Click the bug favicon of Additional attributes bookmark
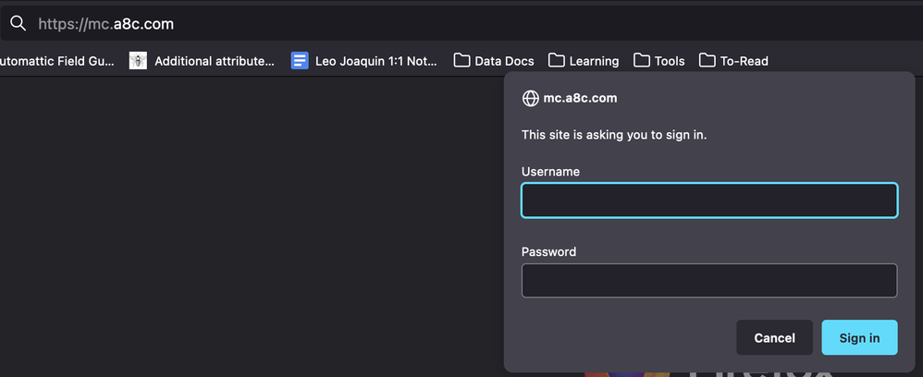Viewport: 923px width, 377px height. (x=138, y=61)
